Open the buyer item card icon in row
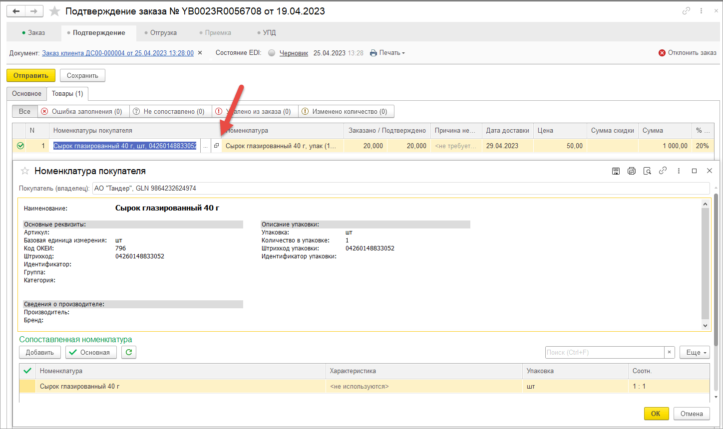 [216, 146]
